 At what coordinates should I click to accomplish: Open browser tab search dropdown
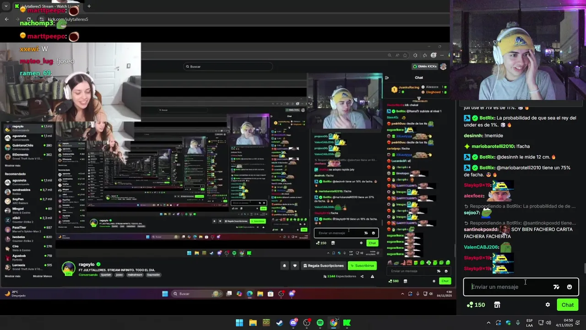(x=6, y=6)
